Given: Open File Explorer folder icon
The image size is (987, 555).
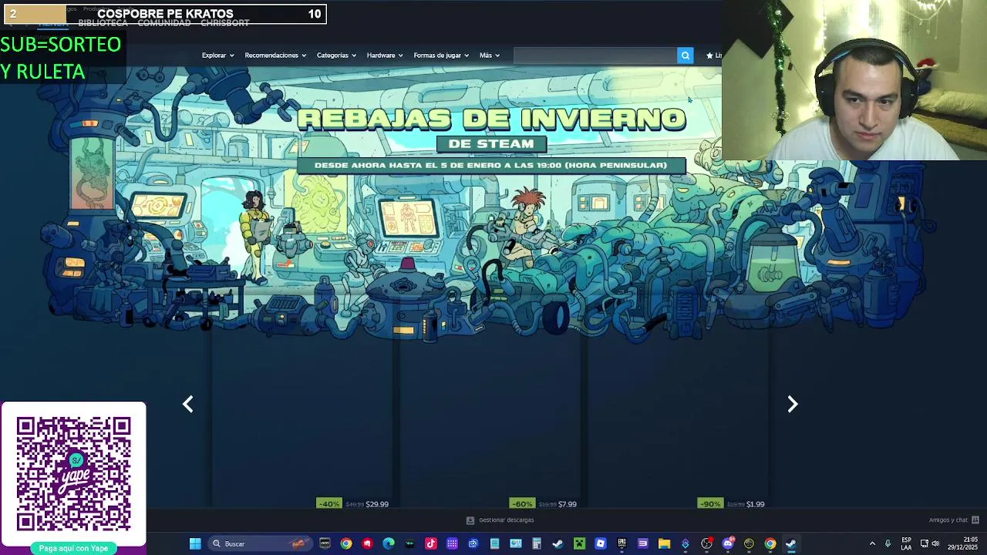Looking at the screenshot, I should click(664, 544).
